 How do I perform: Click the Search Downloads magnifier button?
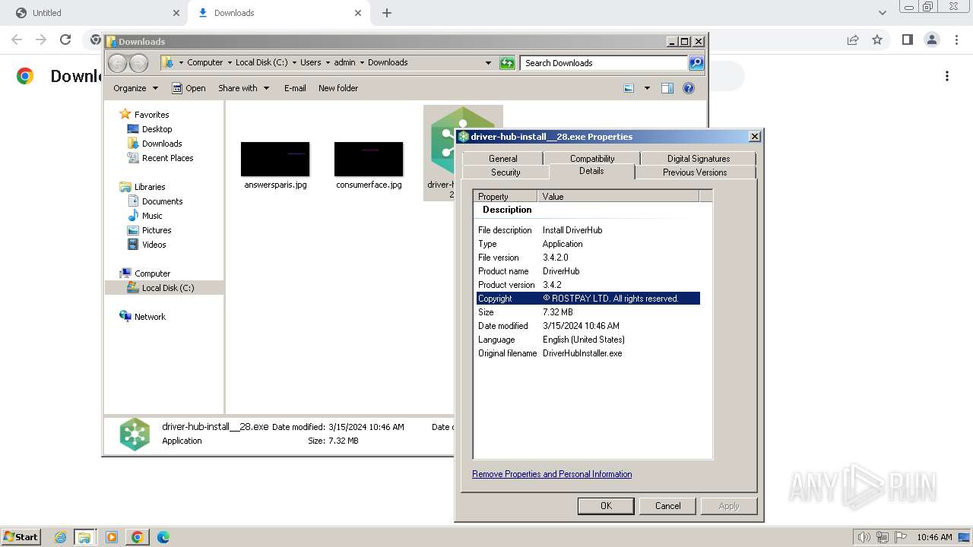click(696, 63)
